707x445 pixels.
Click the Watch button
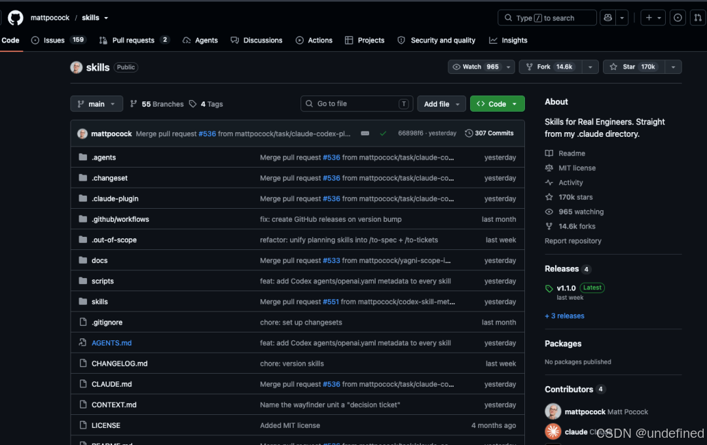(x=475, y=67)
